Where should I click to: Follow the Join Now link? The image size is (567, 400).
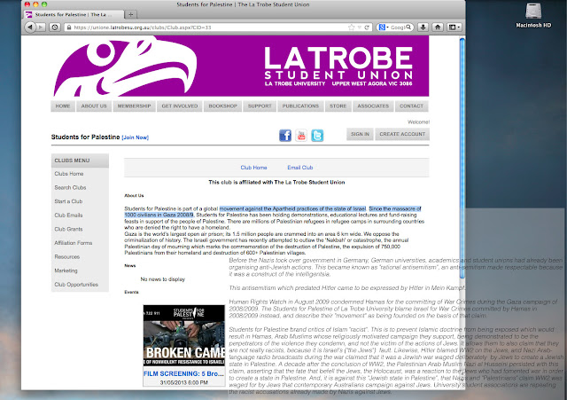click(136, 137)
